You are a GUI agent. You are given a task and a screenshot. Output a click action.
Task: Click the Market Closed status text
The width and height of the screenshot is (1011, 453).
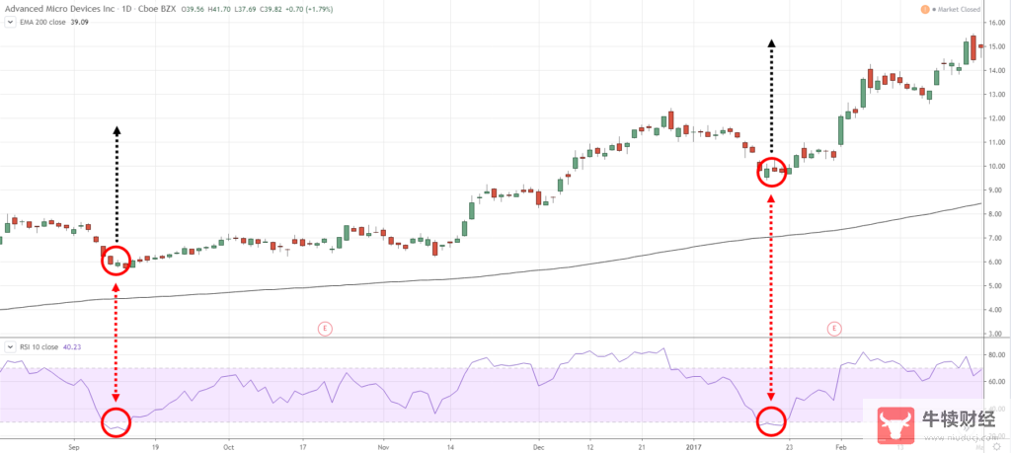click(x=957, y=9)
